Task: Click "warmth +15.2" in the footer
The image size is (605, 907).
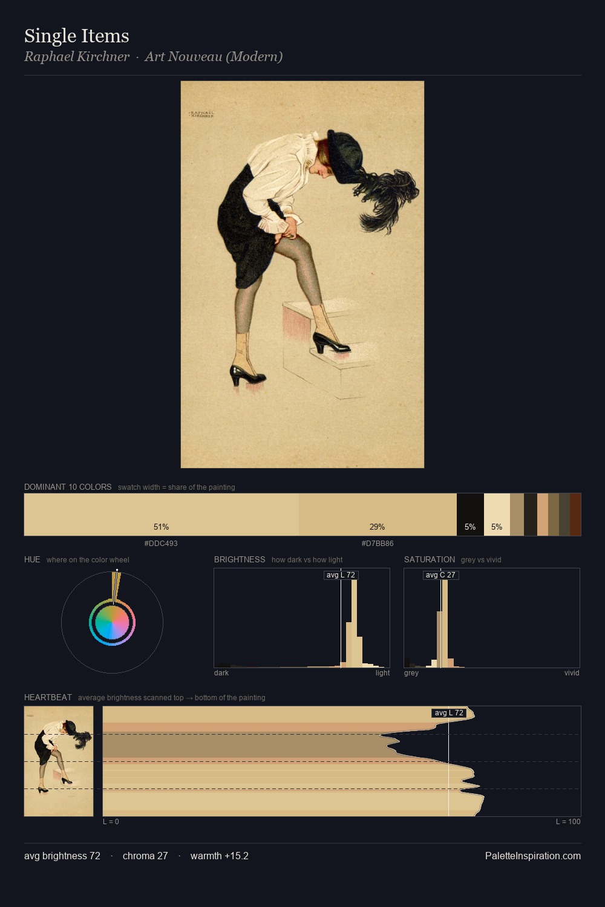Action: [x=220, y=856]
